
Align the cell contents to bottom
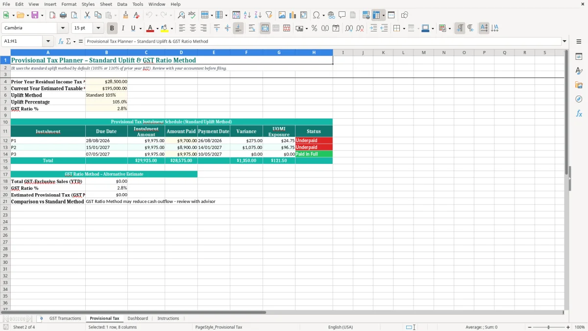238,28
